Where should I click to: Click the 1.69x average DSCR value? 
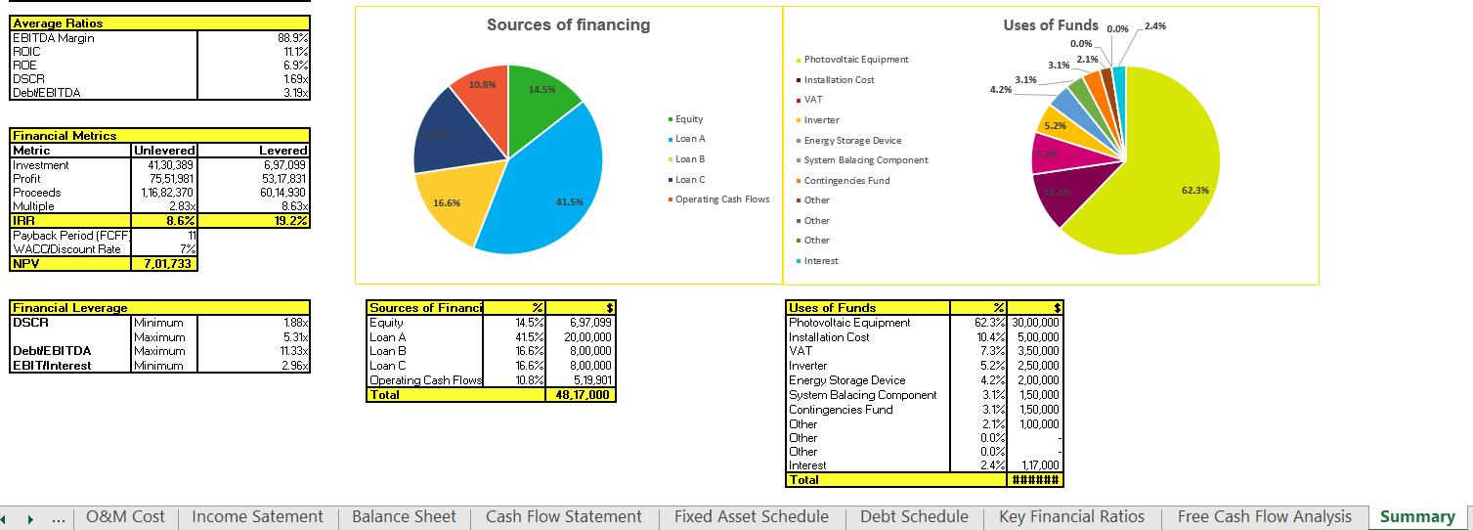point(254,78)
